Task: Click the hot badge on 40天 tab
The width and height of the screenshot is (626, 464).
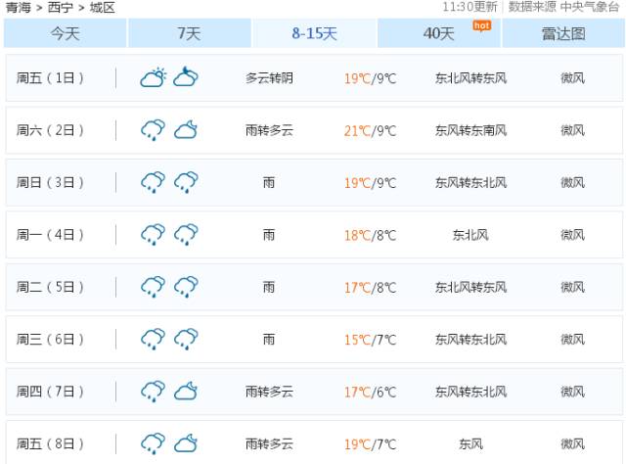Action: tap(482, 25)
